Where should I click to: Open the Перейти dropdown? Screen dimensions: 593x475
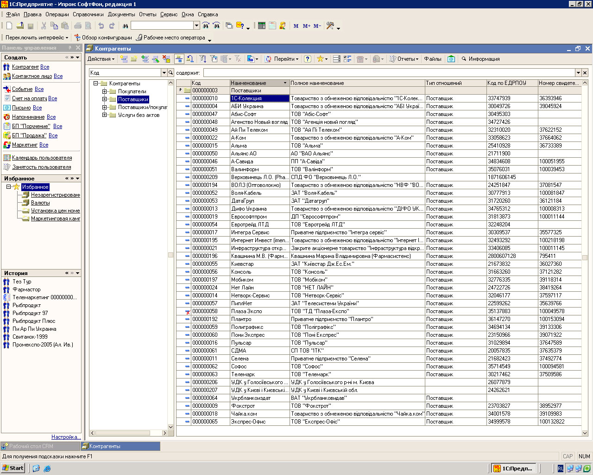coord(286,59)
